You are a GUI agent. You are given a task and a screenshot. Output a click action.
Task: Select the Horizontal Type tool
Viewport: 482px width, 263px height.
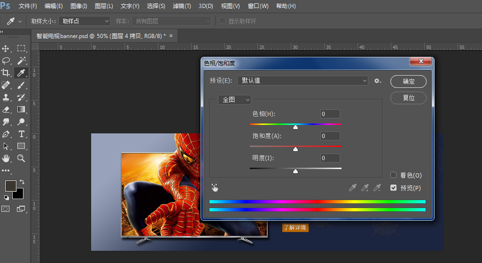click(x=21, y=134)
